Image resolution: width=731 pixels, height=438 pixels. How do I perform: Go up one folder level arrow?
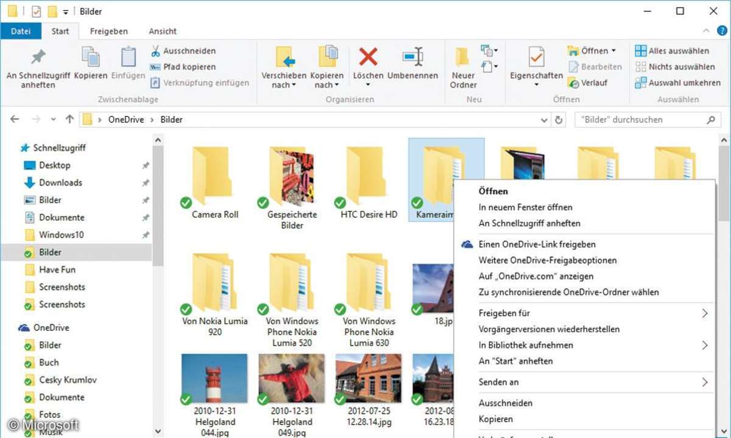(69, 120)
